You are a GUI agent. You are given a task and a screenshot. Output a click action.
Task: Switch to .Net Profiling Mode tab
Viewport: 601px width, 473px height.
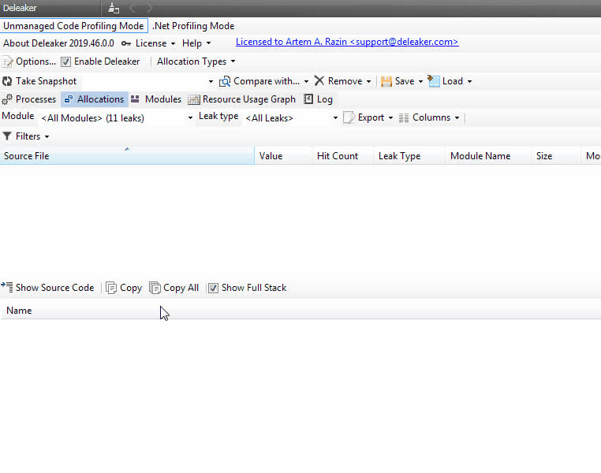click(x=193, y=26)
